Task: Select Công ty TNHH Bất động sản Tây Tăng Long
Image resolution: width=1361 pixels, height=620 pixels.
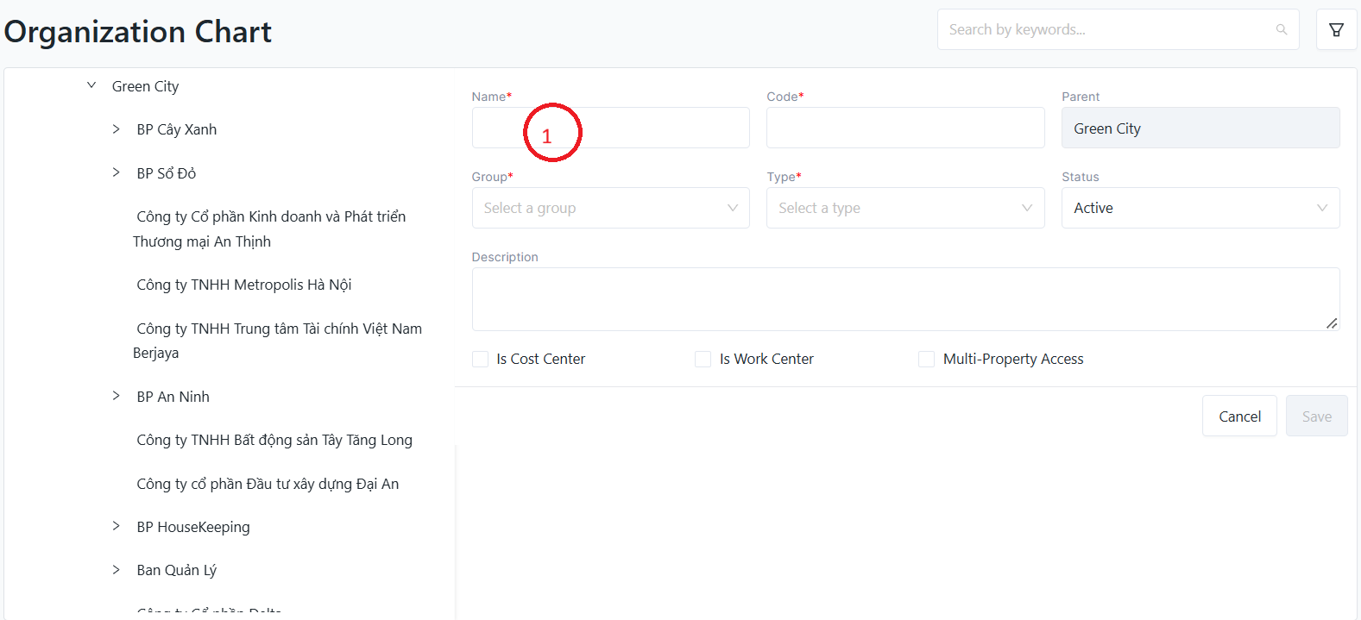Action: pos(274,440)
